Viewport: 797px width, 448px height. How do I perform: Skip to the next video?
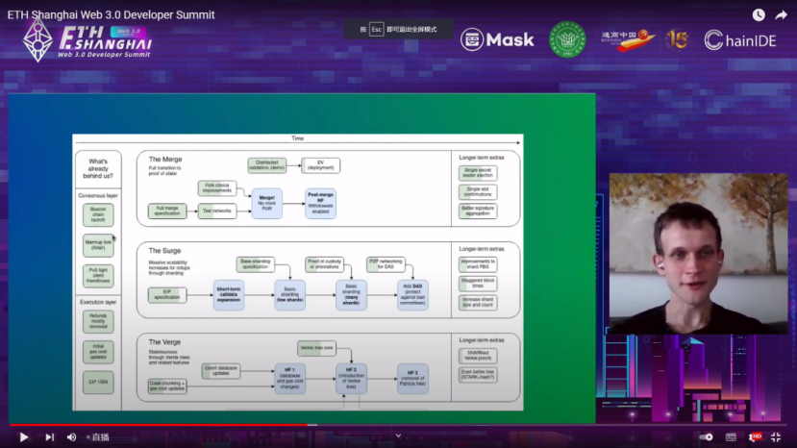pyautogui.click(x=48, y=436)
